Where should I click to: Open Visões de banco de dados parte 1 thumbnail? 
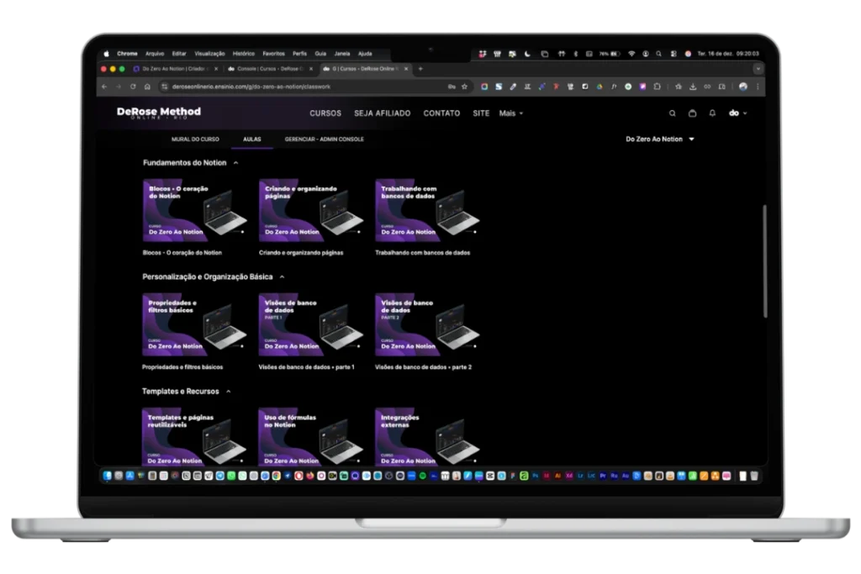311,324
